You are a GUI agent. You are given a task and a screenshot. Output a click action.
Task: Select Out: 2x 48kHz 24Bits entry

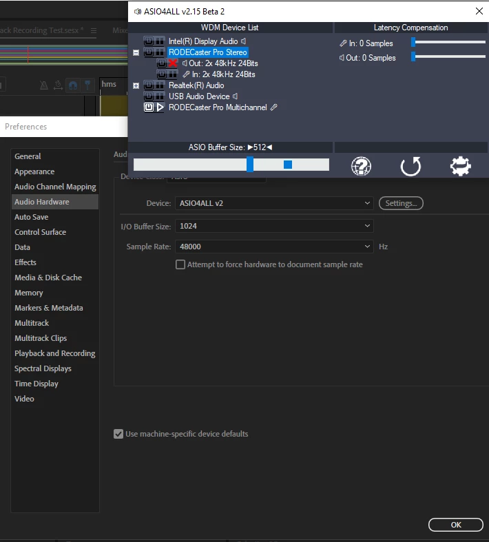coord(223,63)
